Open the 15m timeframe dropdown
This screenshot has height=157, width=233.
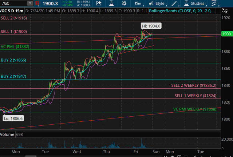(x=138, y=3)
